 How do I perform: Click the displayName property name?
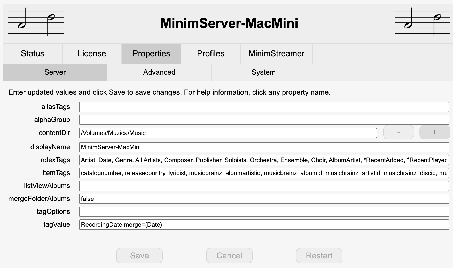tap(50, 147)
